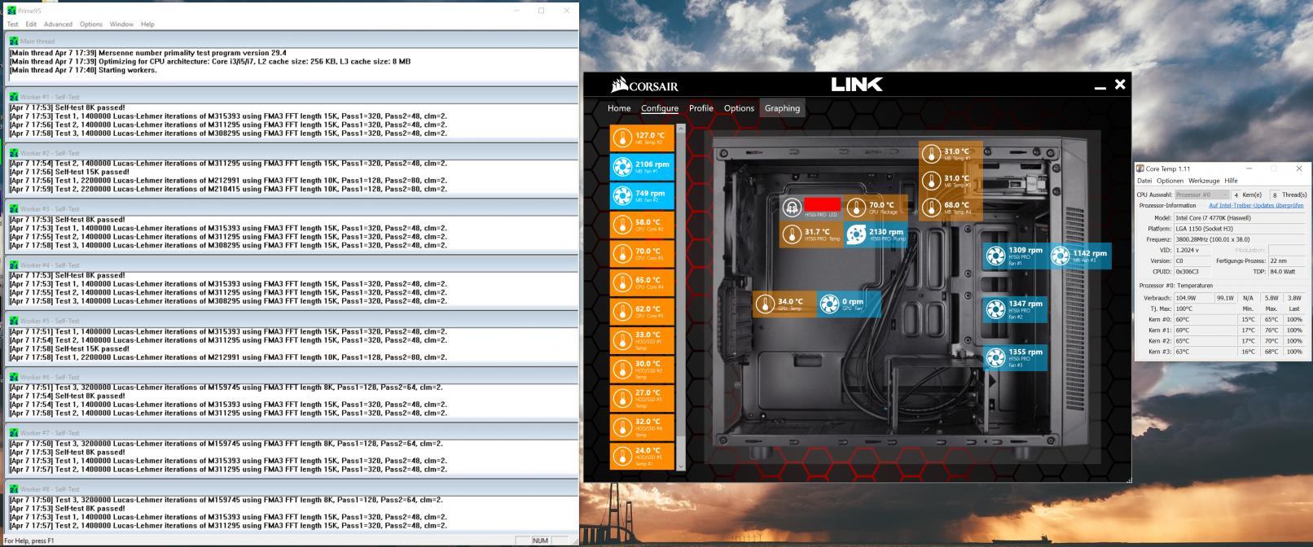
Task: Click the CPU Core #2 58.0 °C tile
Action: [x=642, y=225]
